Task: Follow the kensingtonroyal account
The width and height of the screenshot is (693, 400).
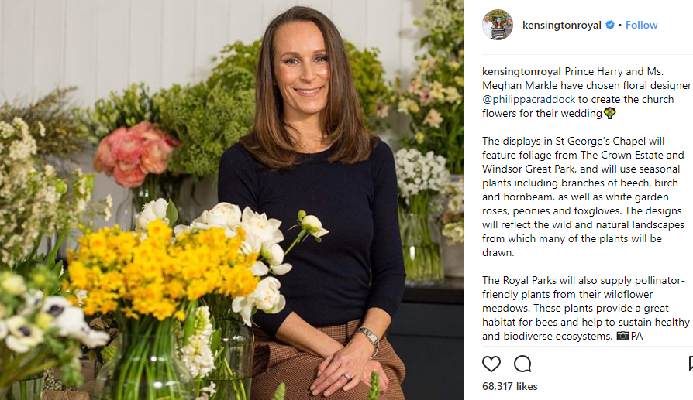Action: click(x=641, y=25)
